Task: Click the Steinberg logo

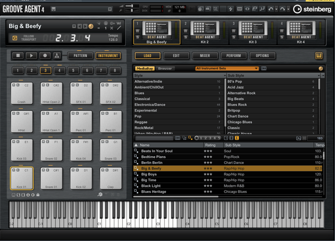Action: (312, 9)
